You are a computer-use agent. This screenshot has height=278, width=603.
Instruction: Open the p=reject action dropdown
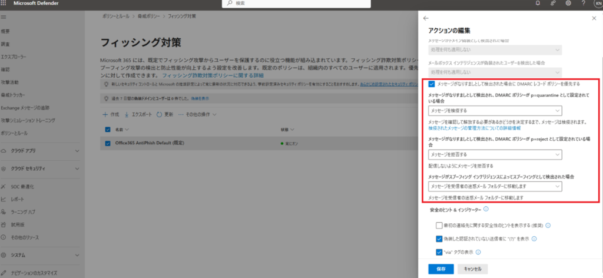495,154
